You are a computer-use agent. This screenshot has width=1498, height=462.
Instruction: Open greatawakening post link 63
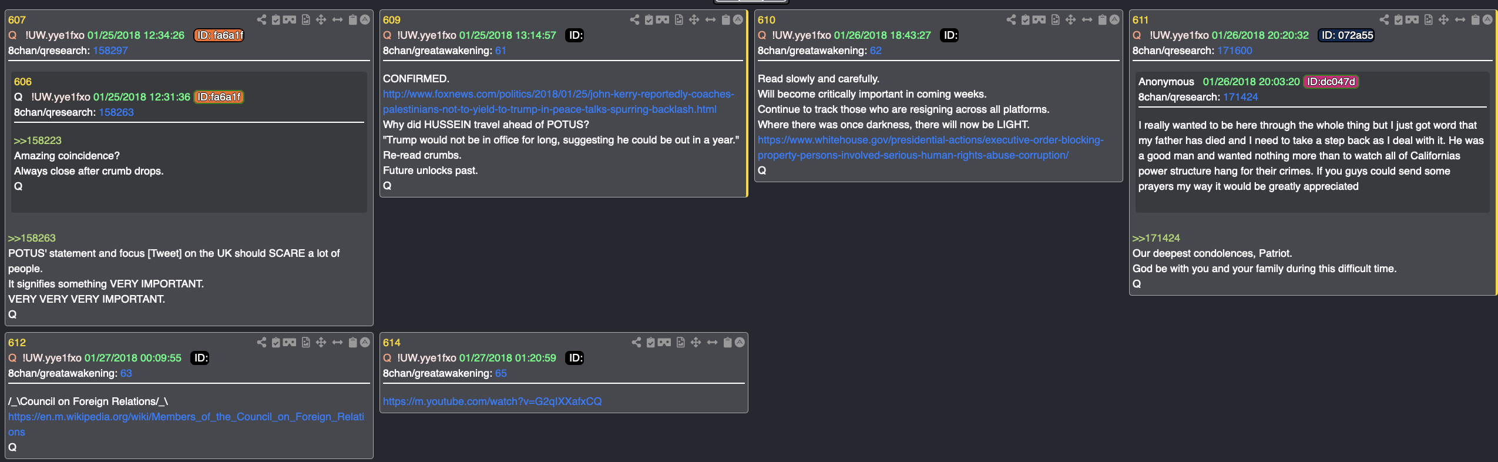click(x=126, y=373)
